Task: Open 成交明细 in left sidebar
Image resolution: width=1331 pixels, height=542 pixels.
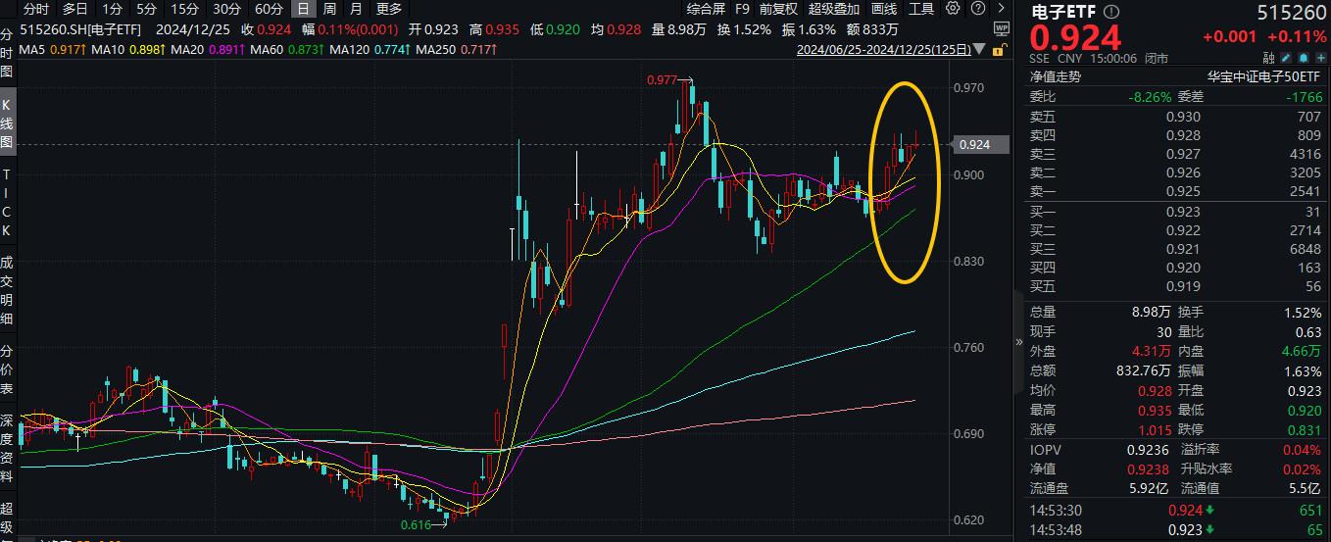Action: coord(8,290)
